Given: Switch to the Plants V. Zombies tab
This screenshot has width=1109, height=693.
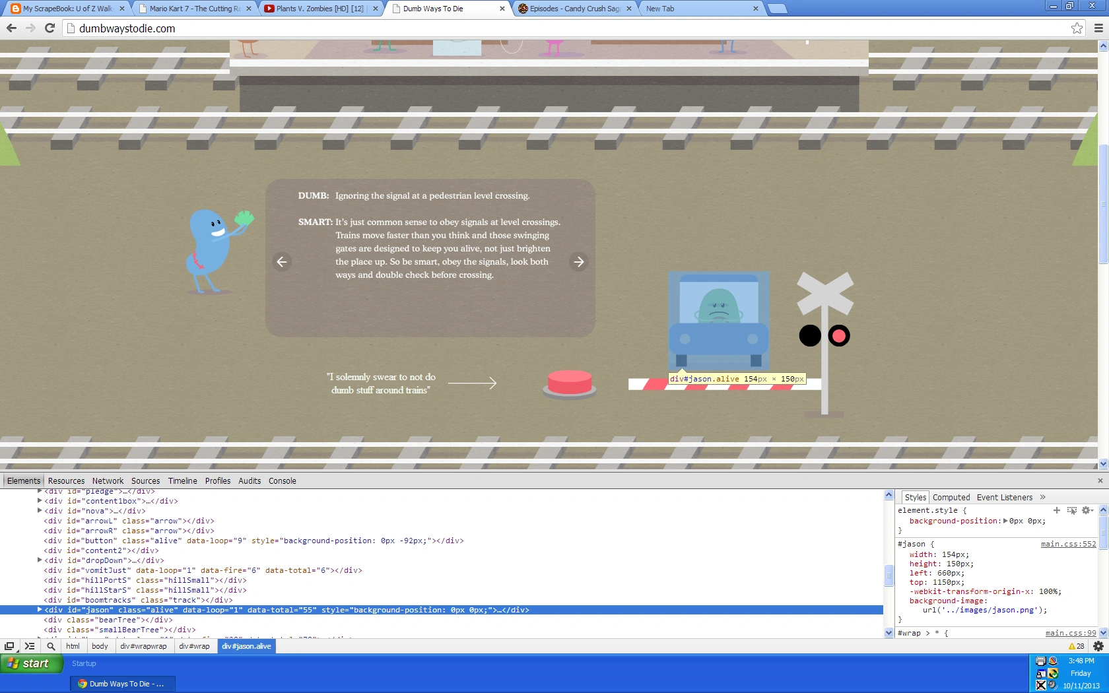Looking at the screenshot, I should coord(321,9).
